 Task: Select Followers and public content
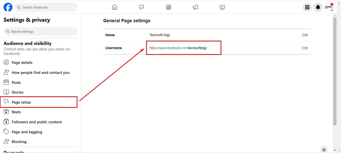point(37,122)
